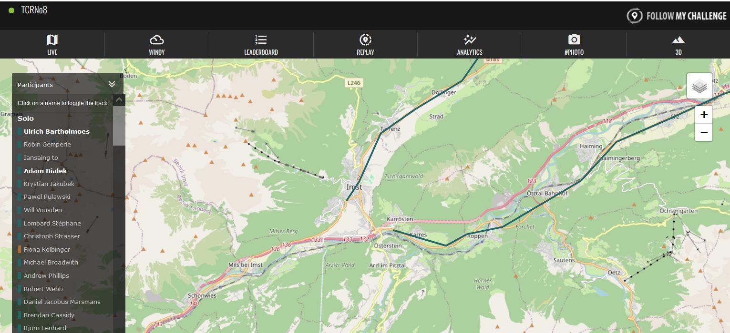Select the REPLAY tab label
This screenshot has height=333, width=730.
tap(365, 52)
